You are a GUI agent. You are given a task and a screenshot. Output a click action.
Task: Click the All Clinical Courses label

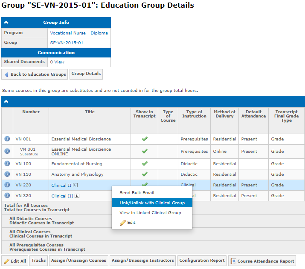[30, 232]
